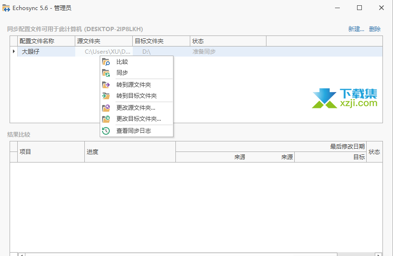
Task: Click the 新建... link
Action: (356, 29)
